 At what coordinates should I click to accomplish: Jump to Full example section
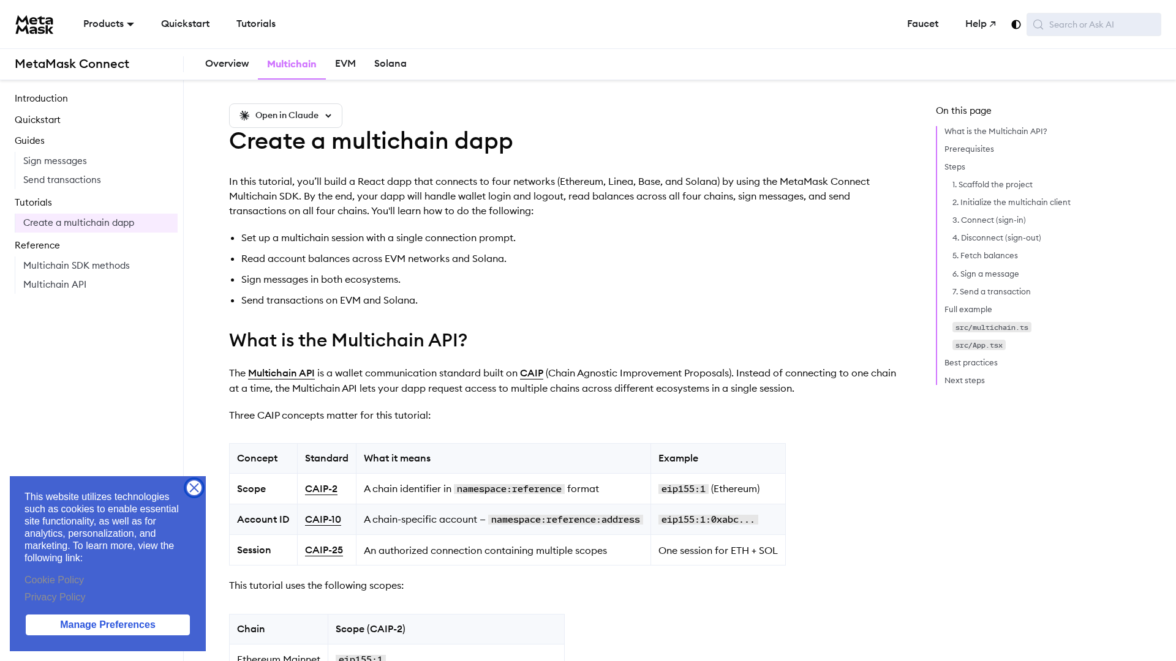[968, 310]
